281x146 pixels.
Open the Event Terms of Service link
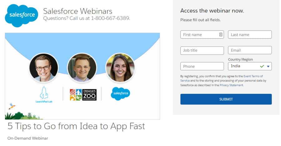pos(253,76)
